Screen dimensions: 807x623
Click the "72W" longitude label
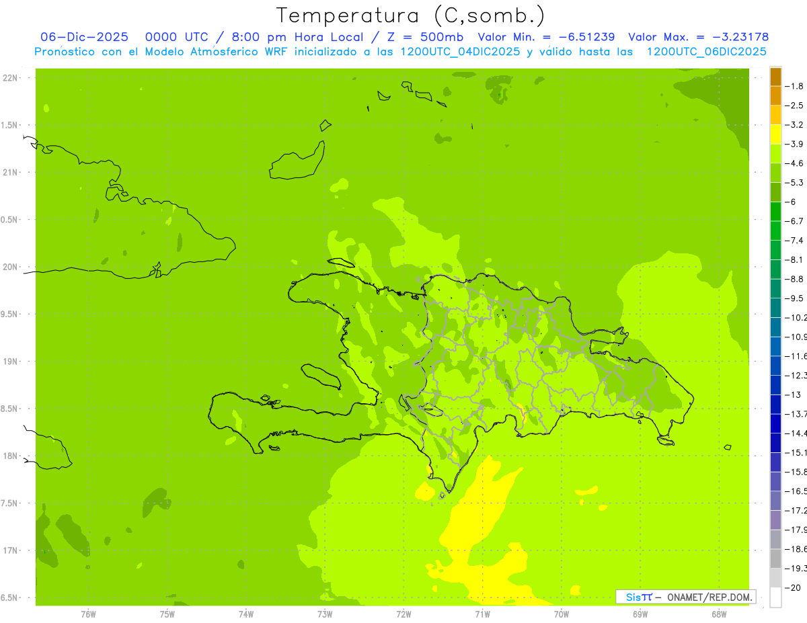click(x=403, y=614)
